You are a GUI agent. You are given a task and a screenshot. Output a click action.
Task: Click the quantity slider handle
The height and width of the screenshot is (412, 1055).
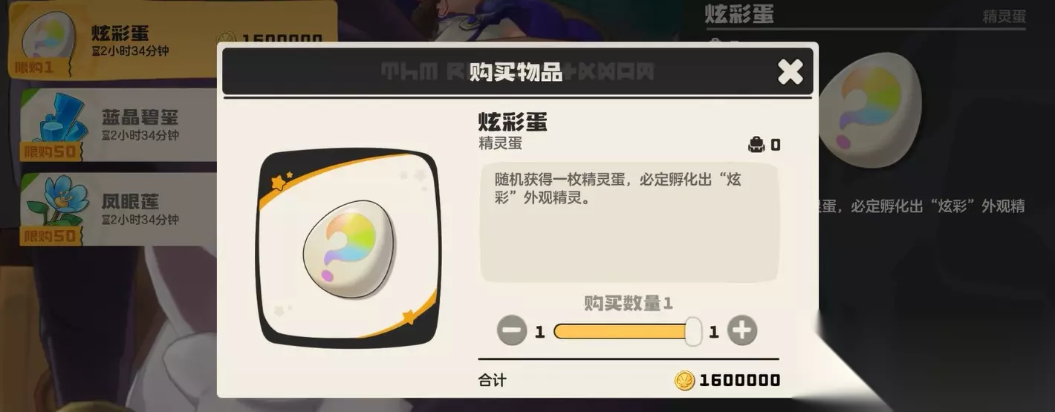tap(693, 331)
